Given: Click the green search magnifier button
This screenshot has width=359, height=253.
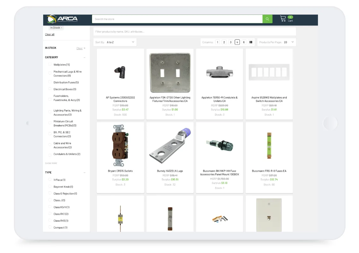Looking at the screenshot, I should click(268, 19).
